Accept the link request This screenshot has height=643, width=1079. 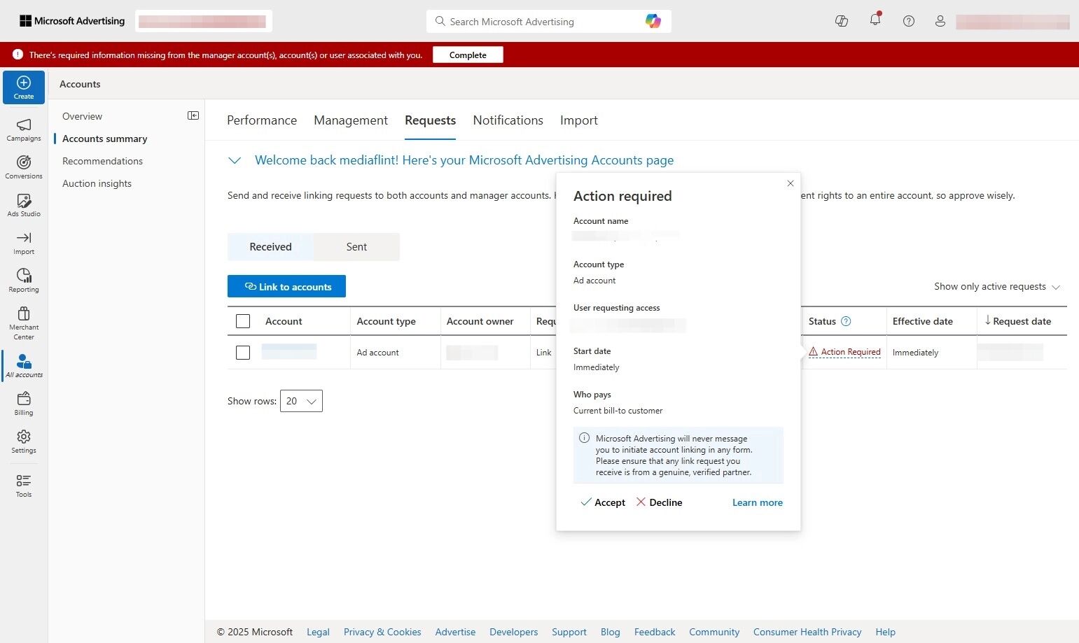pos(603,502)
